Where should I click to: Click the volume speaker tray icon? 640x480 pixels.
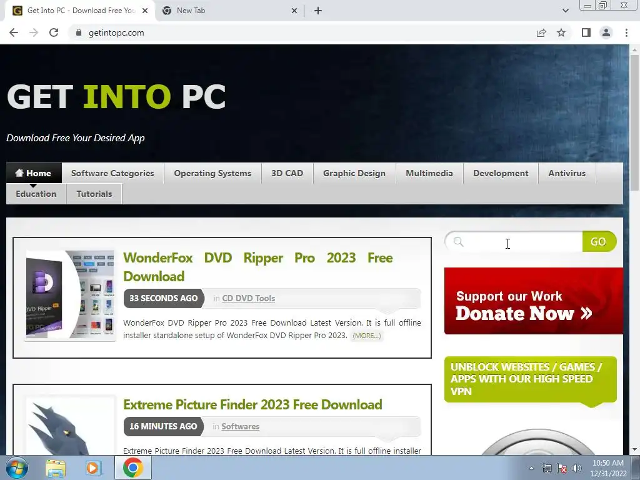577,468
